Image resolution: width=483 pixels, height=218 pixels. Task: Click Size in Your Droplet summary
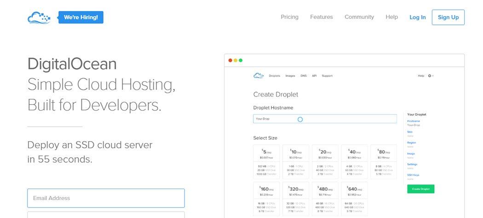(x=410, y=132)
